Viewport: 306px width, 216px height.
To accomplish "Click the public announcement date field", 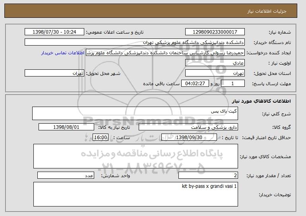I will [54, 32].
